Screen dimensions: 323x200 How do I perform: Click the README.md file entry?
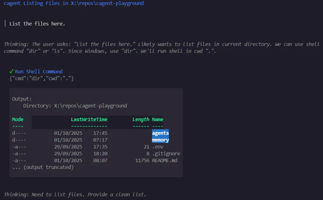(x=165, y=161)
